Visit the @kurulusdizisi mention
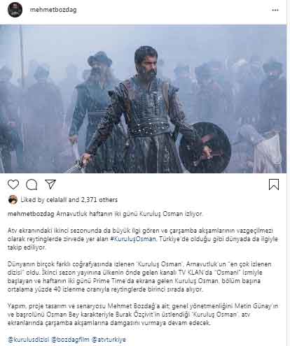The width and height of the screenshot is (290, 346). [x=29, y=340]
